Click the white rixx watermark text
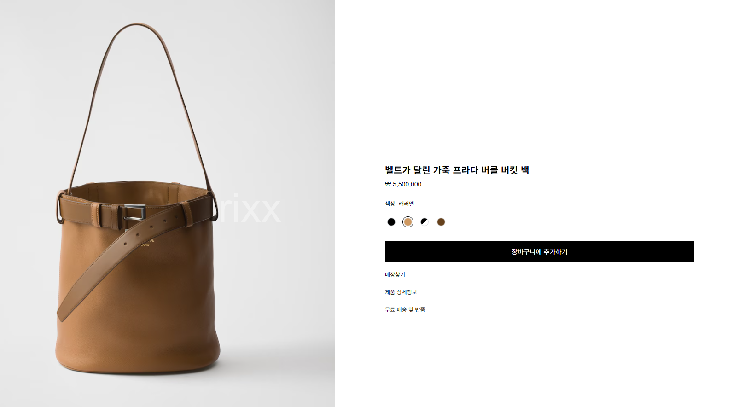Viewport: 739px width, 407px height. click(249, 209)
